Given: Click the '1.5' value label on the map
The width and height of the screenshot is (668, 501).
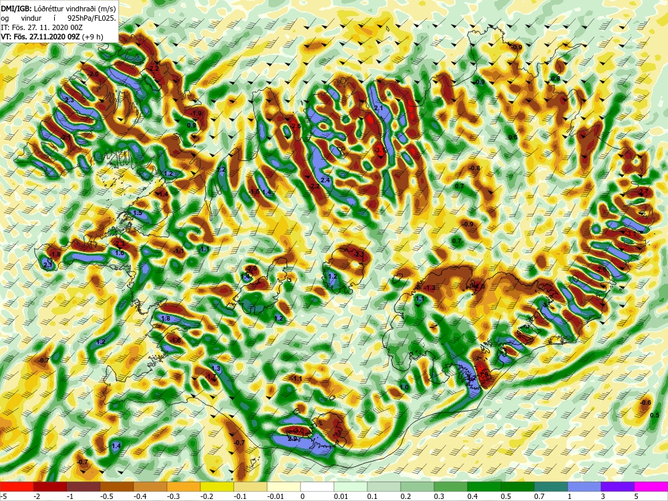Looking at the screenshot, I should 138,212.
